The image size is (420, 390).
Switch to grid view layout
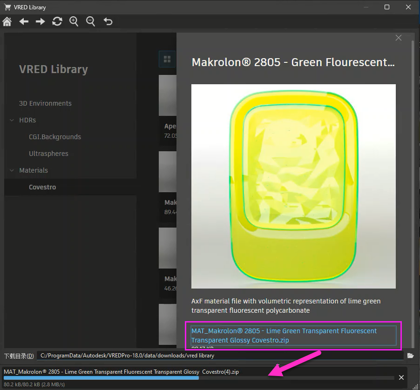167,59
